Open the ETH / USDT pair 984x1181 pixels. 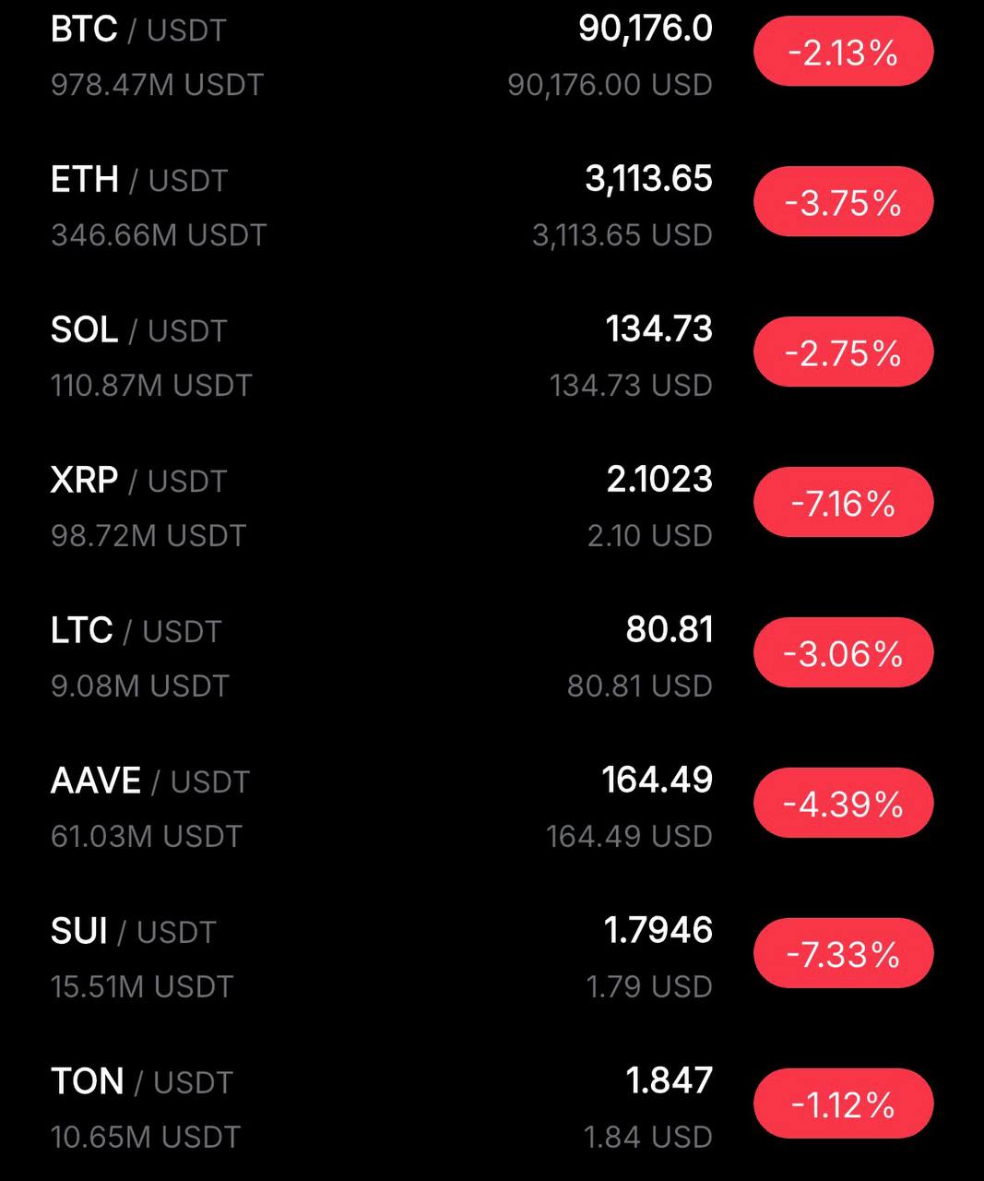coord(139,180)
